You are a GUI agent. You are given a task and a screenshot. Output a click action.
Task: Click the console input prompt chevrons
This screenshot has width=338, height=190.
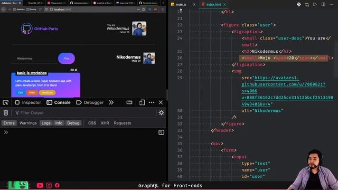[x=6, y=132]
